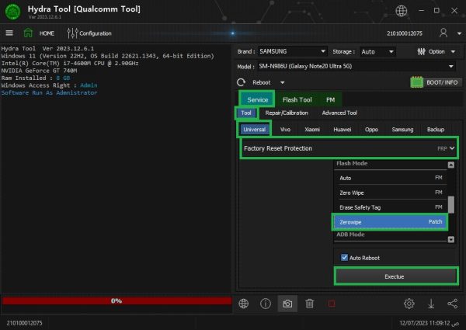Switch to the Flash Tool tab
The height and width of the screenshot is (330, 466).
(x=297, y=100)
